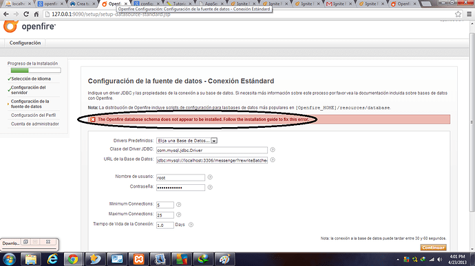Click the installation progress bar
475x266 pixels.
tap(36, 70)
